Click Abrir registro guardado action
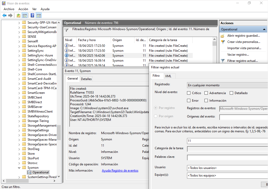Image resolution: width=268 pixels, height=189 pixels. tap(244, 36)
